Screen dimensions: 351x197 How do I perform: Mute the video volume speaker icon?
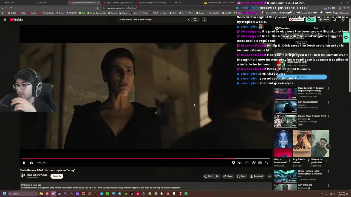31,163
